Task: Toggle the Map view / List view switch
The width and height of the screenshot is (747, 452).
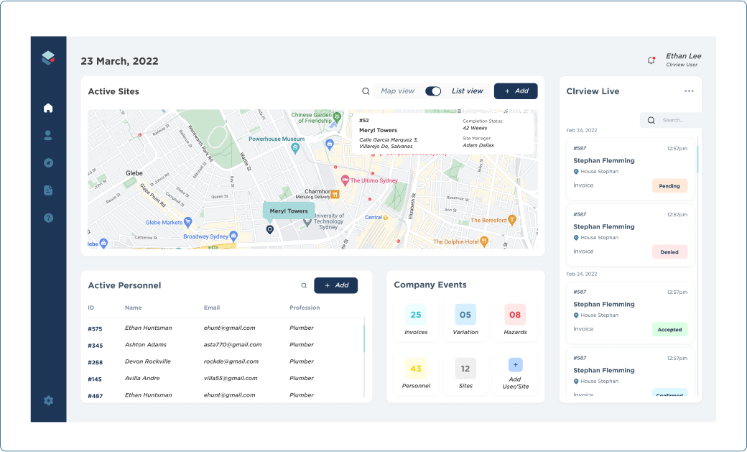Action: (x=433, y=91)
